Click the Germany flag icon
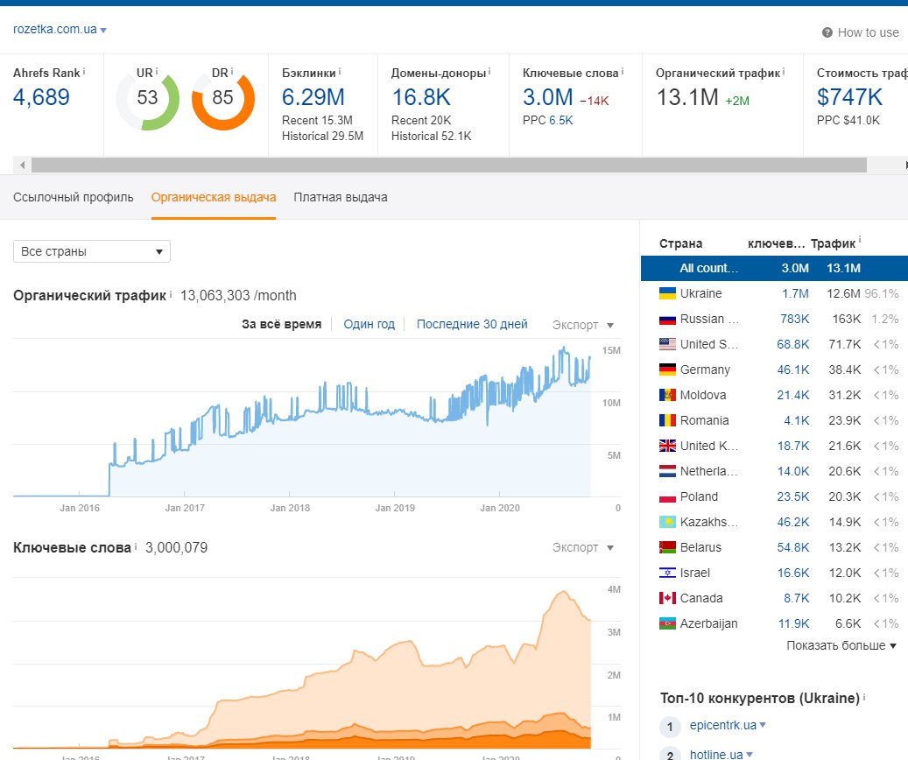Viewport: 908px width, 760px height. coord(667,369)
